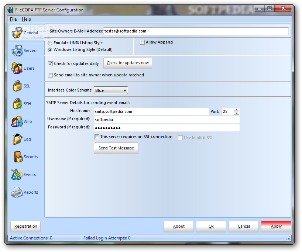Screen dimensions: 302x252
Task: Click the Failed Login Attempts status text
Action: pyautogui.click(x=107, y=238)
